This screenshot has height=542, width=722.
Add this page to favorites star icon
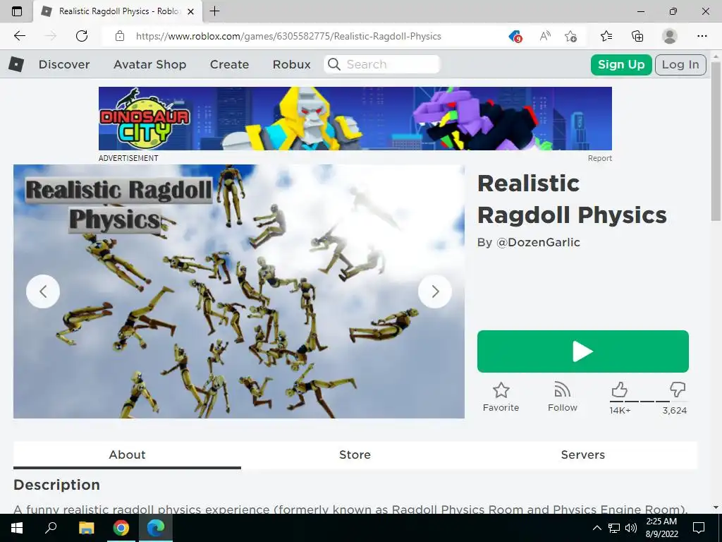click(x=570, y=36)
